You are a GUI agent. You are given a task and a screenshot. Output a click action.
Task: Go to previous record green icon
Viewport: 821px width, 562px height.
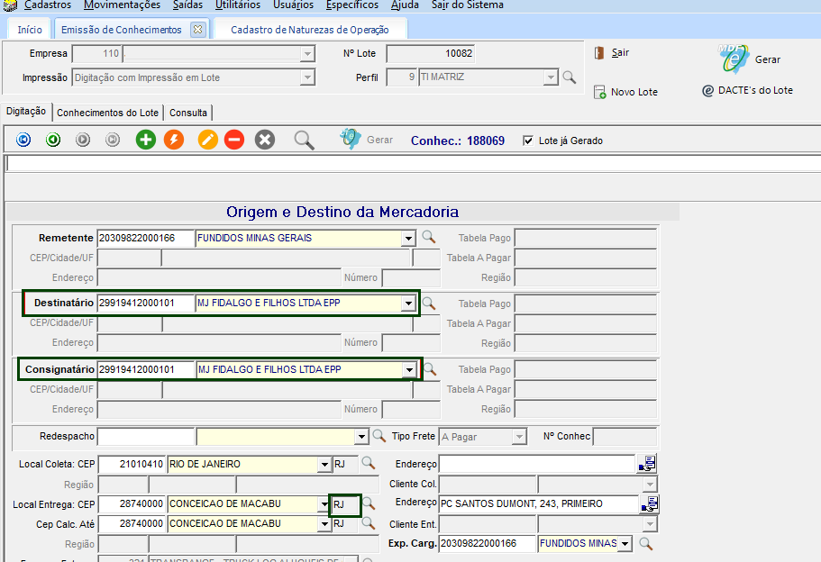[x=53, y=140]
